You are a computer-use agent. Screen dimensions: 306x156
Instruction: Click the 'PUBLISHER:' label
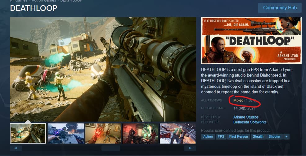coord(210,122)
